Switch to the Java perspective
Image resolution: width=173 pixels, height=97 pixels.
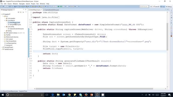163,6
